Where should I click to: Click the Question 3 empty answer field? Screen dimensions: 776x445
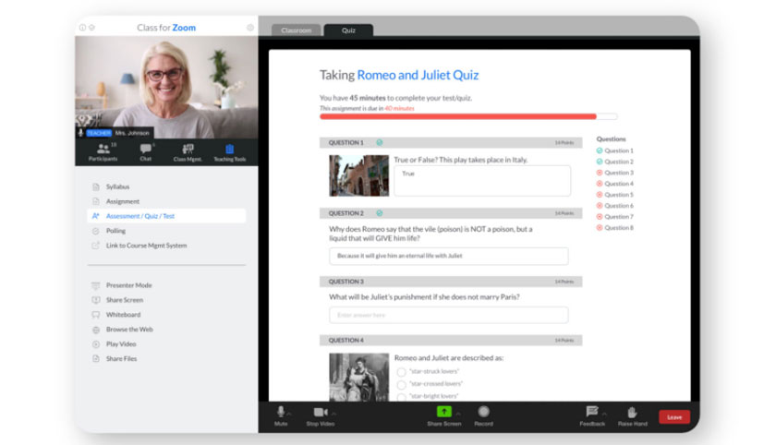(448, 315)
